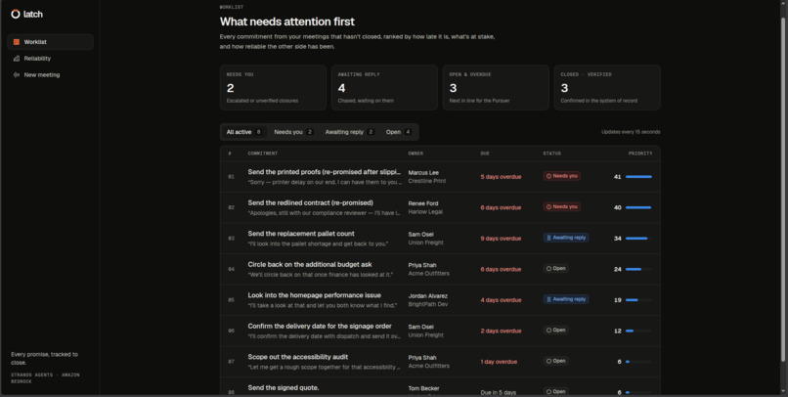Click '4 days overdue' due text
Image resolution: width=788 pixels, height=397 pixels.
[x=501, y=300]
